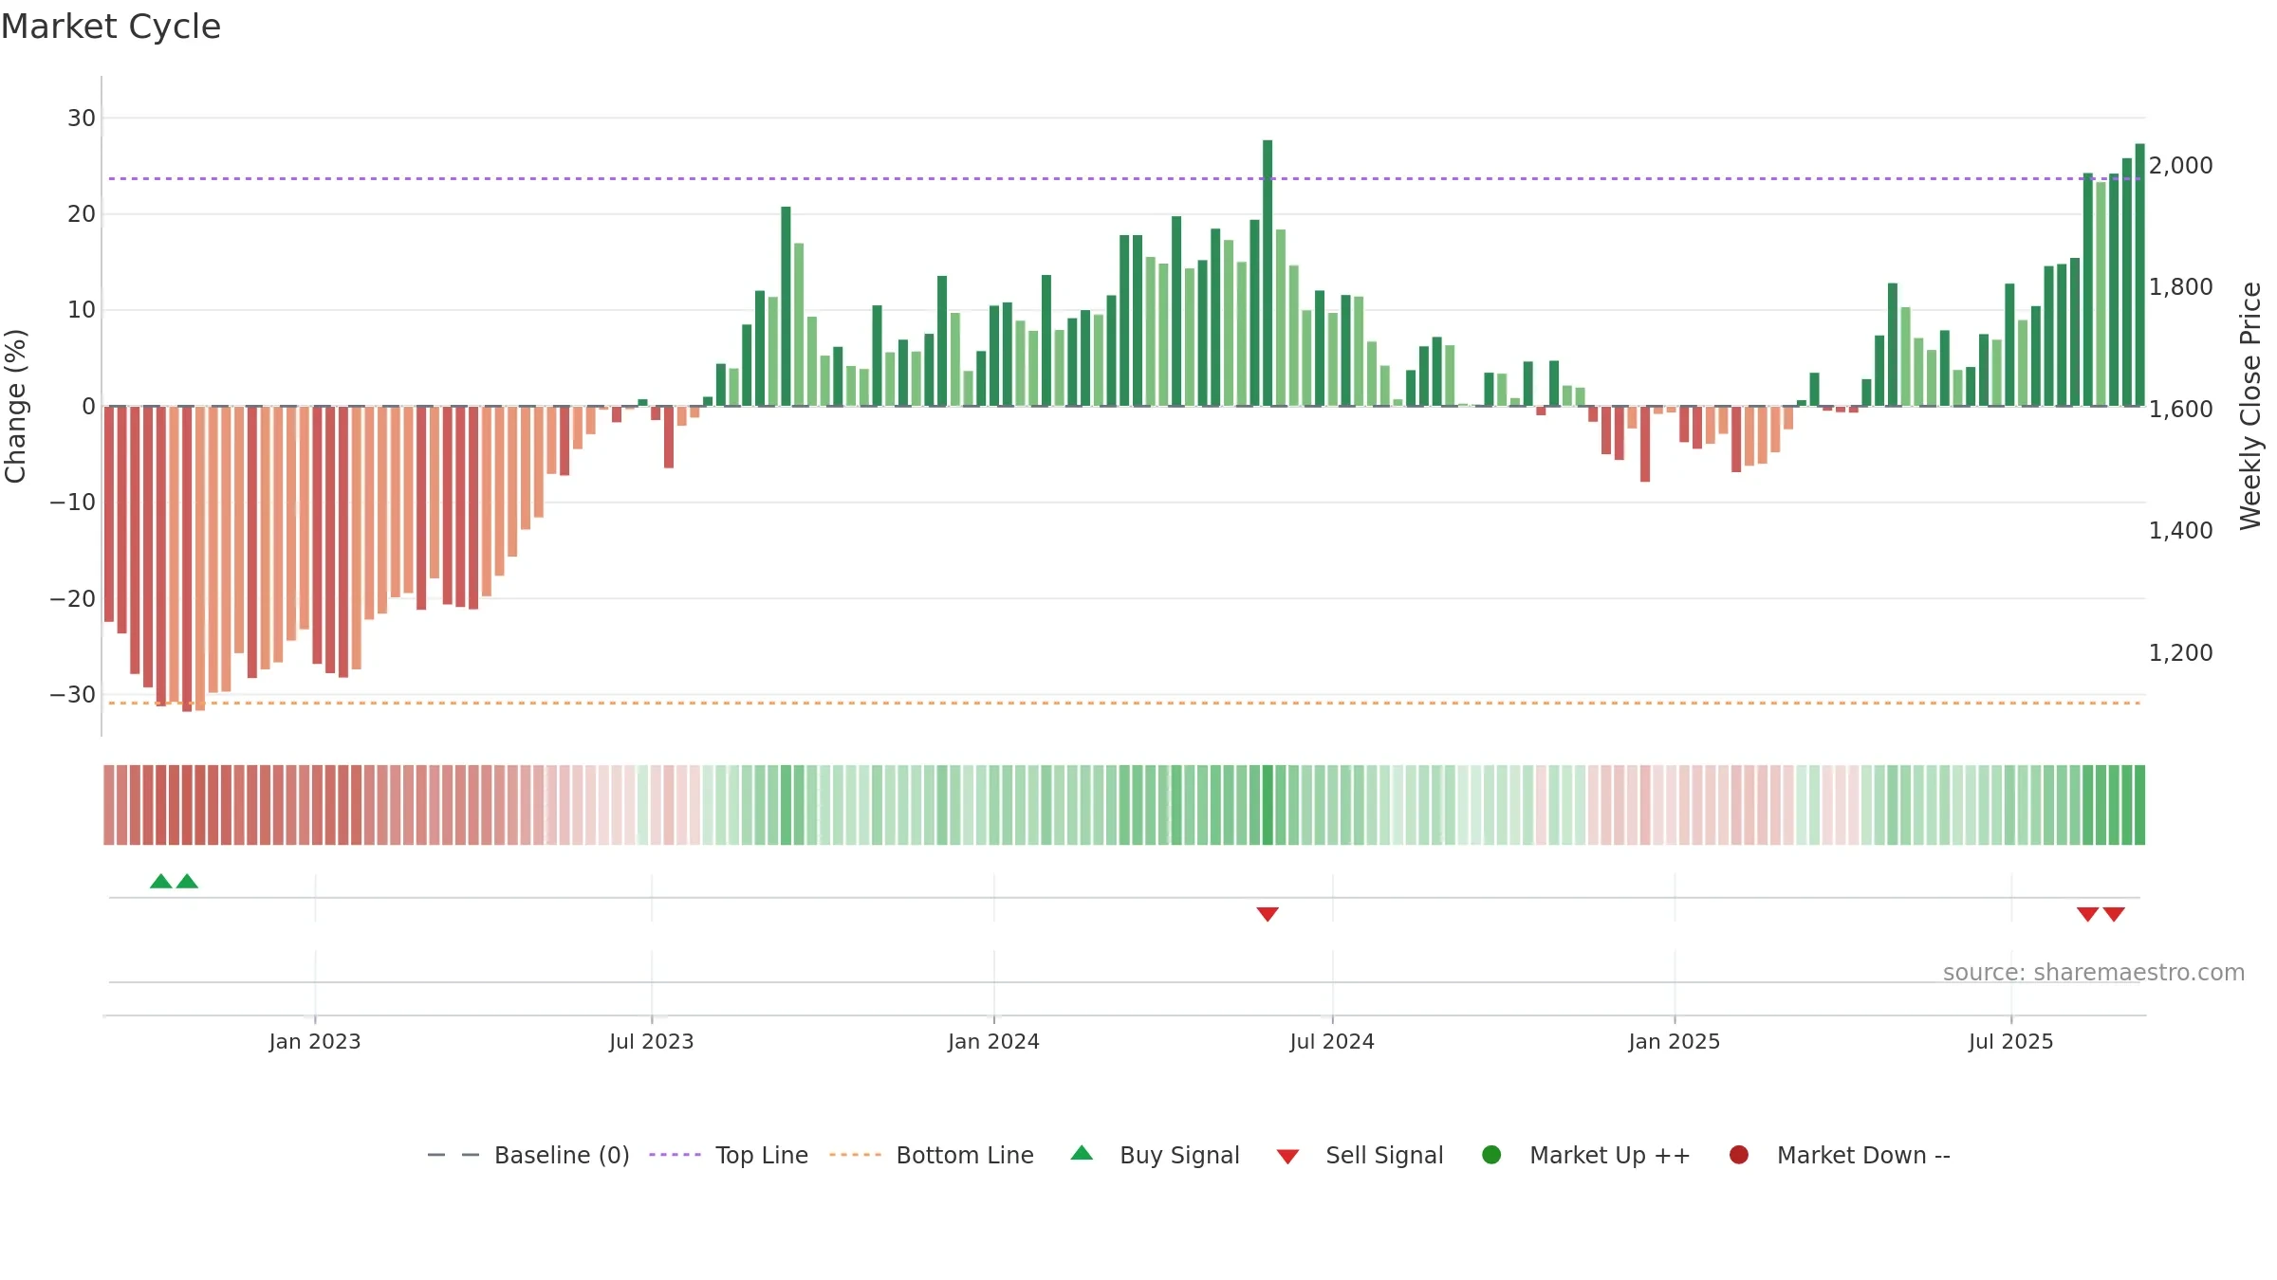This screenshot has height=1280, width=2277.
Task: Click the Jul 2025 axis label
Action: (2011, 1041)
